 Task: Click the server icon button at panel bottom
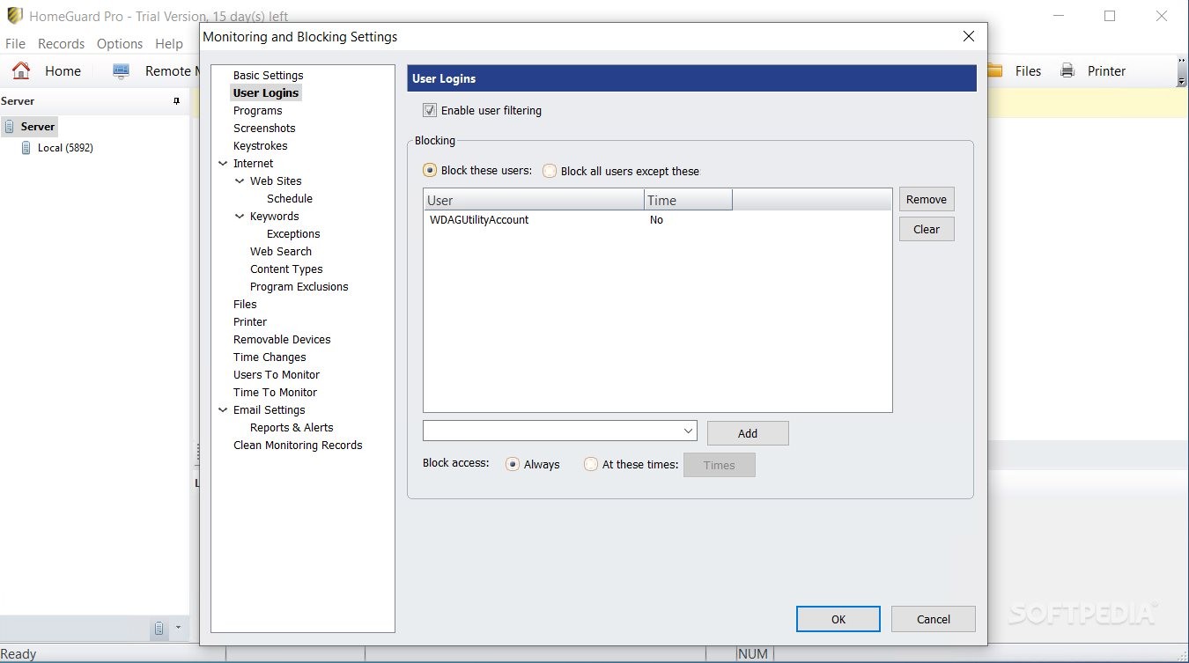(x=159, y=628)
